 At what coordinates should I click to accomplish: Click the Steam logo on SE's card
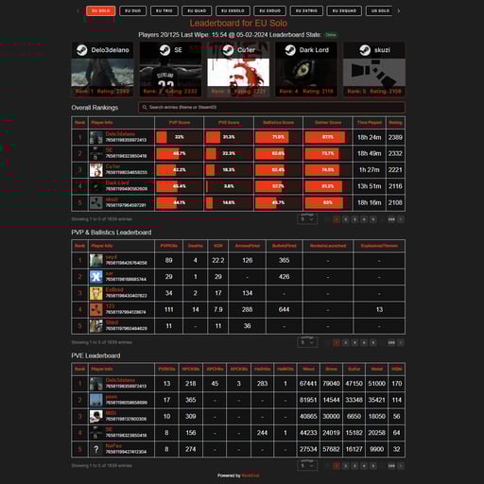[x=164, y=50]
